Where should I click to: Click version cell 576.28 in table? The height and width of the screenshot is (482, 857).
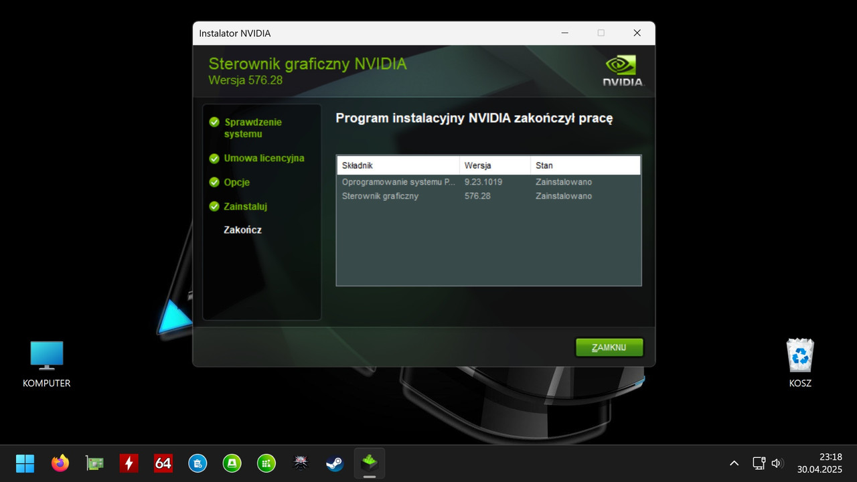coord(477,196)
